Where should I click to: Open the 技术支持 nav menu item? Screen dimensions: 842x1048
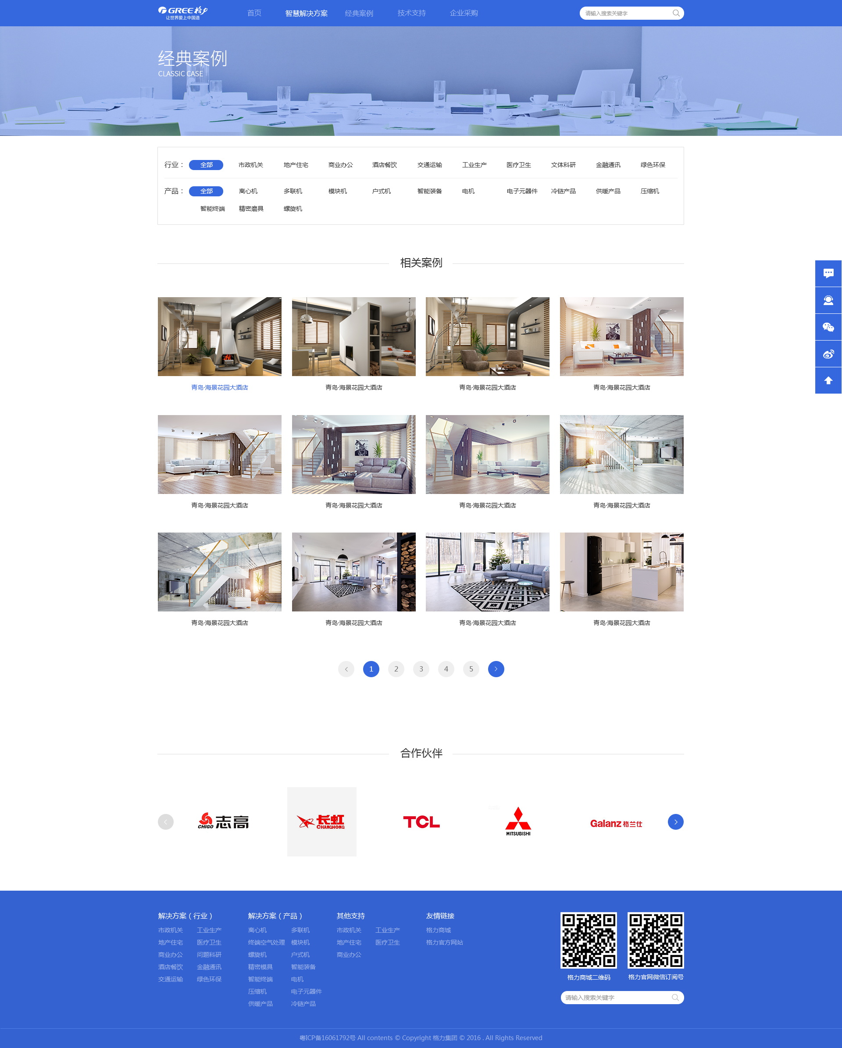tap(411, 13)
